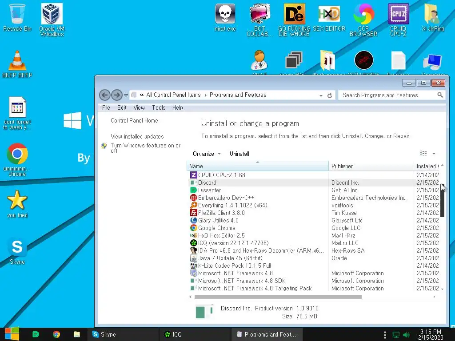Screen dimensions: 455x341
Task: Show hidden tray icons overflow
Action: (x=385, y=334)
